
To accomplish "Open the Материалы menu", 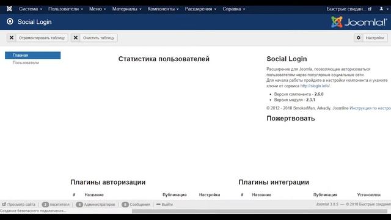I will tap(126, 9).
